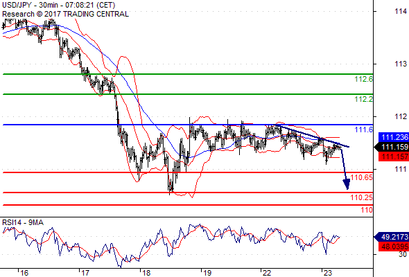Click the 111.236 blue price tag
The height and width of the screenshot is (277, 409).
[x=394, y=137]
